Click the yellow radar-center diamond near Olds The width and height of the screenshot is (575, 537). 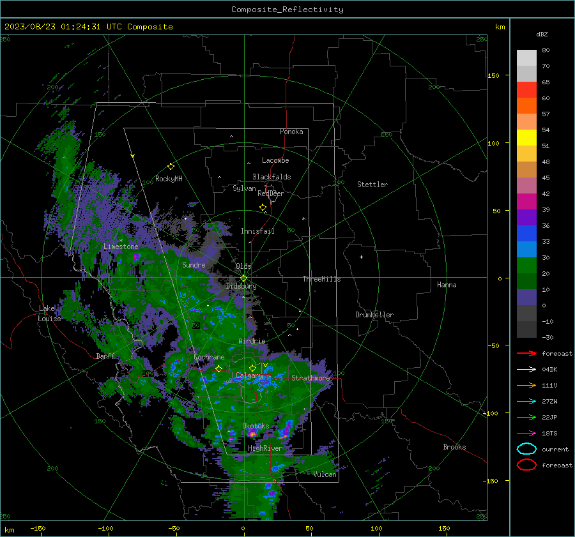pyautogui.click(x=243, y=278)
